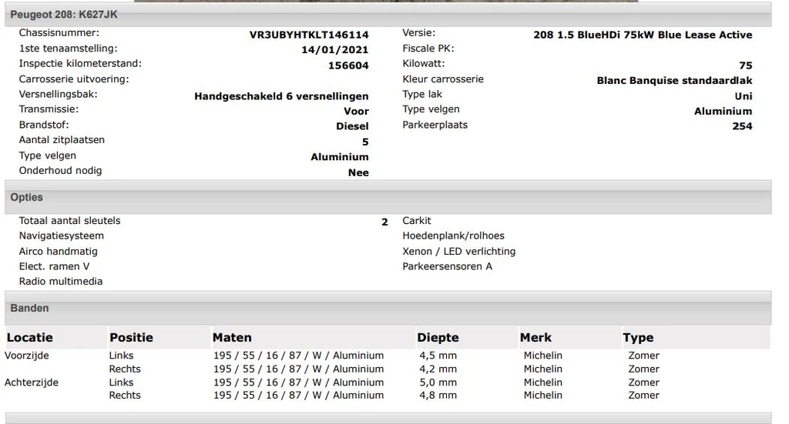Click the Blanc Banquise standaardlak colour value
This screenshot has width=789, height=424.
point(674,81)
